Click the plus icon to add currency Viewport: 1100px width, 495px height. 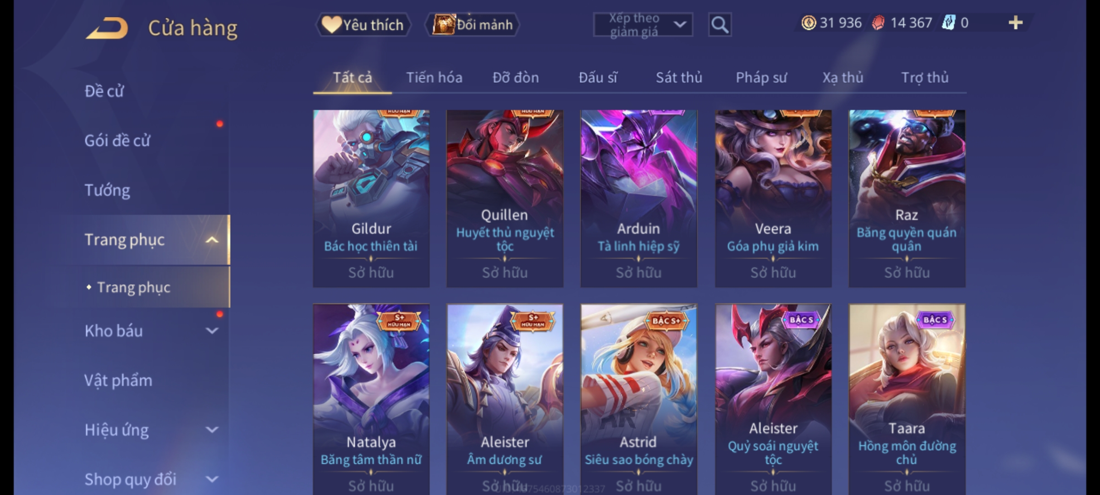click(1015, 23)
